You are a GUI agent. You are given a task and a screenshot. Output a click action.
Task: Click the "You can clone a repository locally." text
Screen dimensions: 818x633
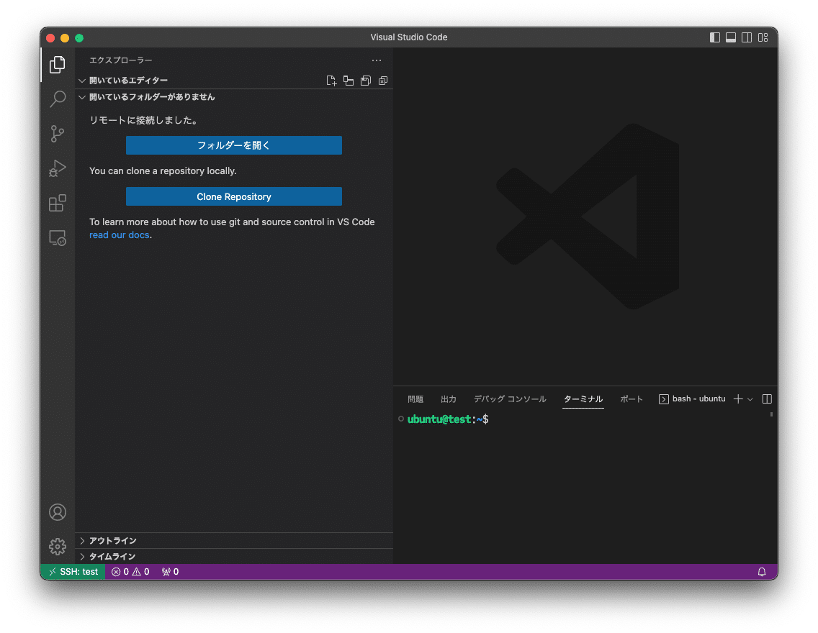click(x=163, y=171)
